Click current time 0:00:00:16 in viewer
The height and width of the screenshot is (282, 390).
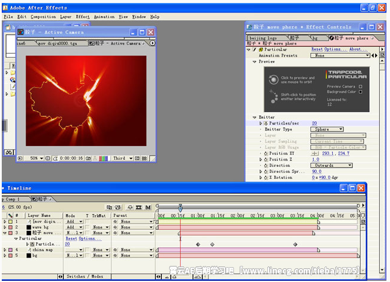(71, 158)
